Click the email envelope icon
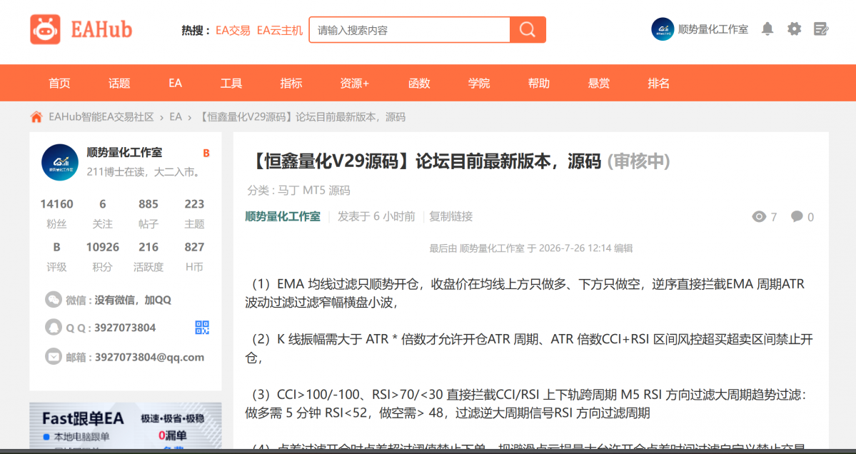The height and width of the screenshot is (454, 856). (x=53, y=357)
